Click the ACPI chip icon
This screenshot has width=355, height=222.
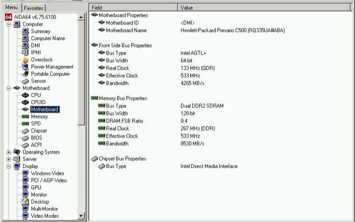click(25, 145)
